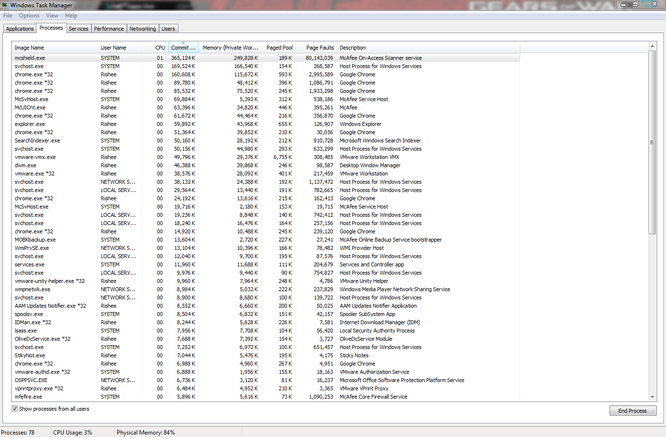The image size is (666, 437).
Task: Select the vprintproxy.exe *32 process
Action: [x=266, y=388]
